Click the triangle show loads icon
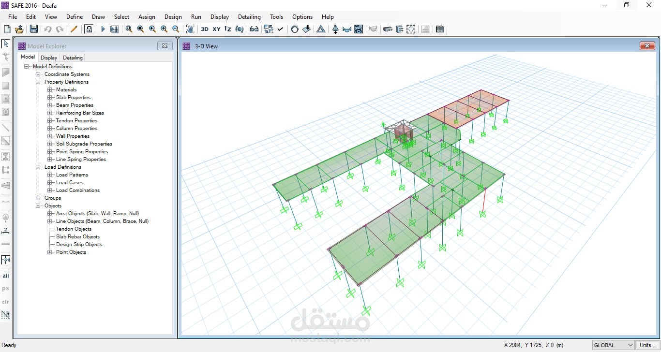661x352 pixels. [x=321, y=29]
